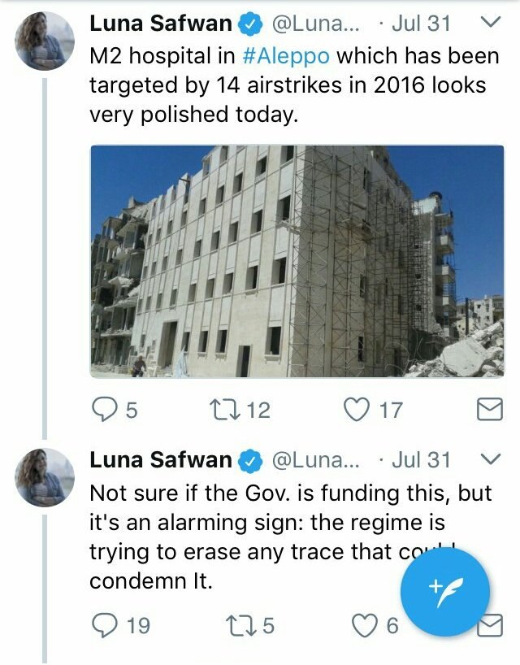Open @Luna... handle on first tweet

coord(315,24)
